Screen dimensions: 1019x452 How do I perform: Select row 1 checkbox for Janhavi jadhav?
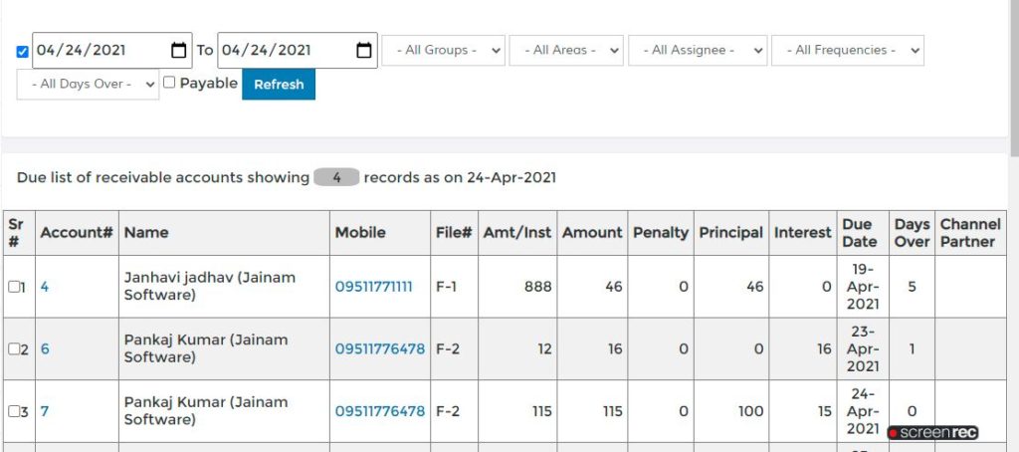14,287
